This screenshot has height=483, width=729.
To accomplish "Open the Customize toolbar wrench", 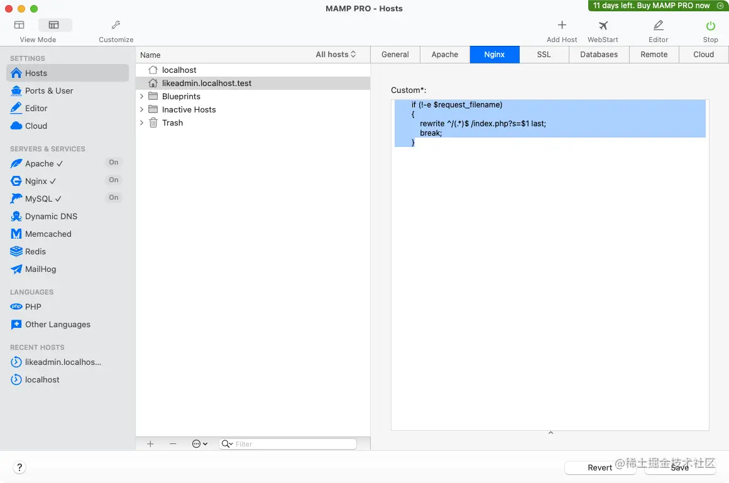I will (116, 24).
